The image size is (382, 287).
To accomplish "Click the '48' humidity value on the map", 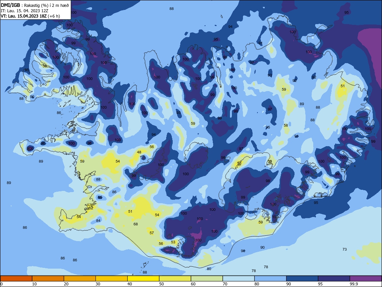I will point(139,152).
